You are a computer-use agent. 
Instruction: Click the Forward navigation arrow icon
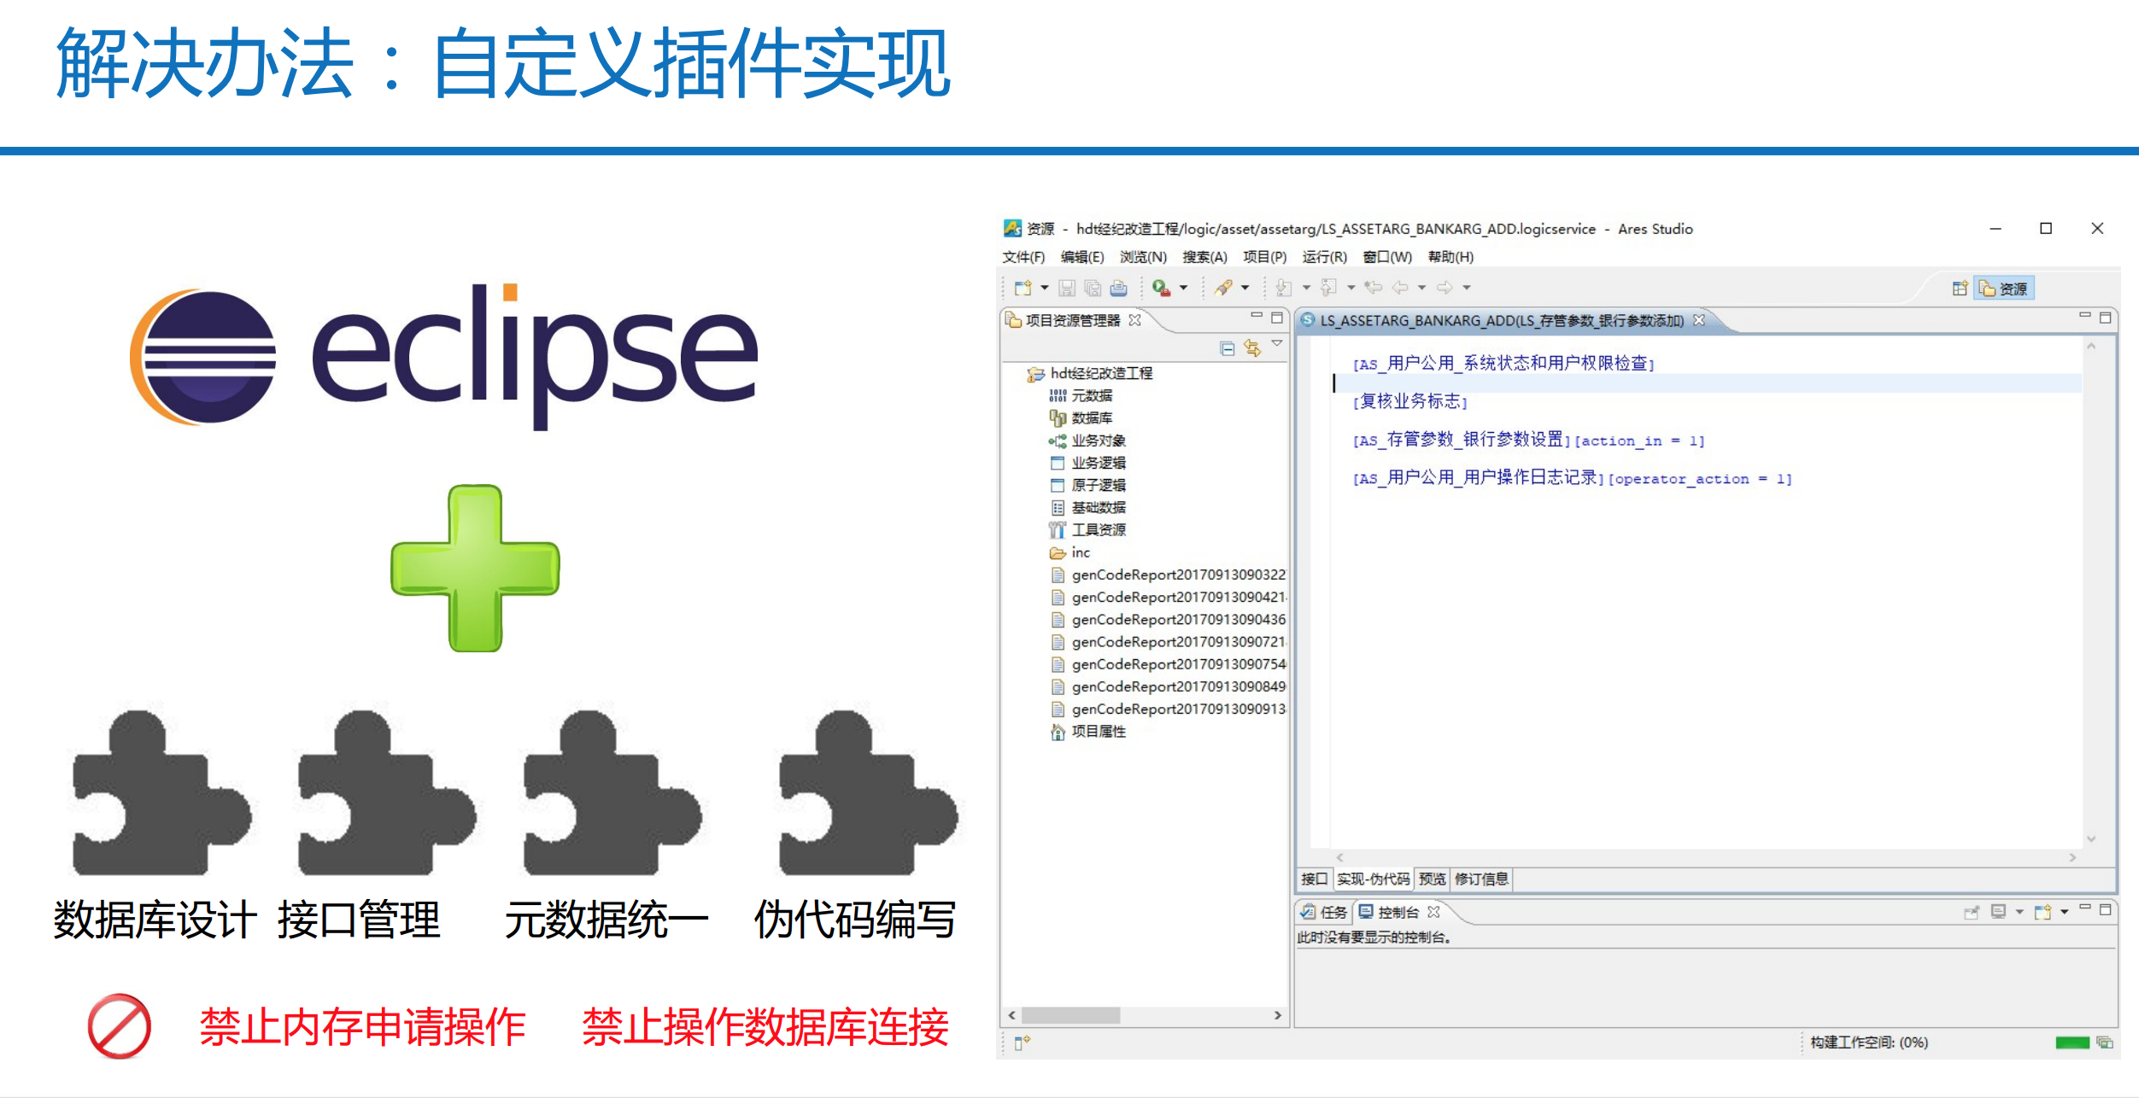(x=1445, y=288)
